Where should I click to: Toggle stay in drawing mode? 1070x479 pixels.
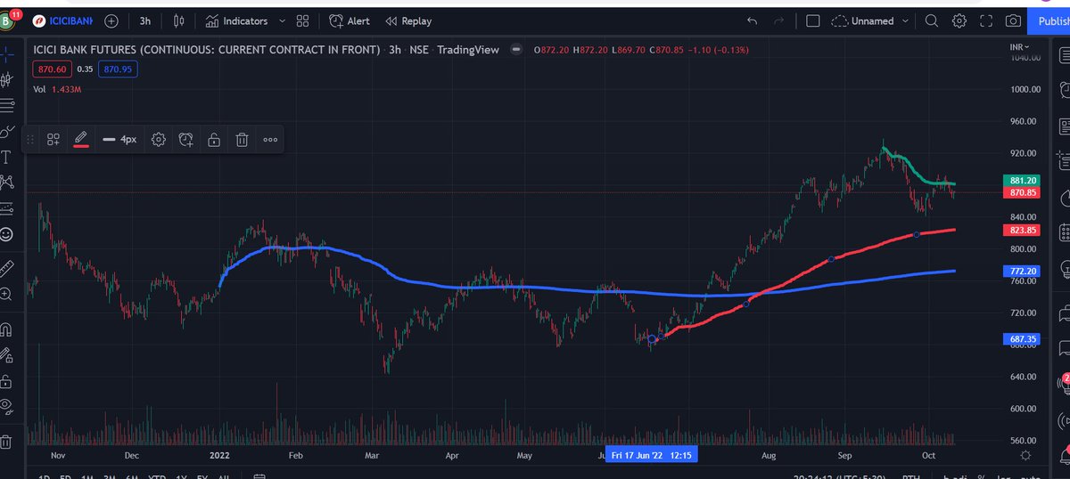pyautogui.click(x=6, y=354)
